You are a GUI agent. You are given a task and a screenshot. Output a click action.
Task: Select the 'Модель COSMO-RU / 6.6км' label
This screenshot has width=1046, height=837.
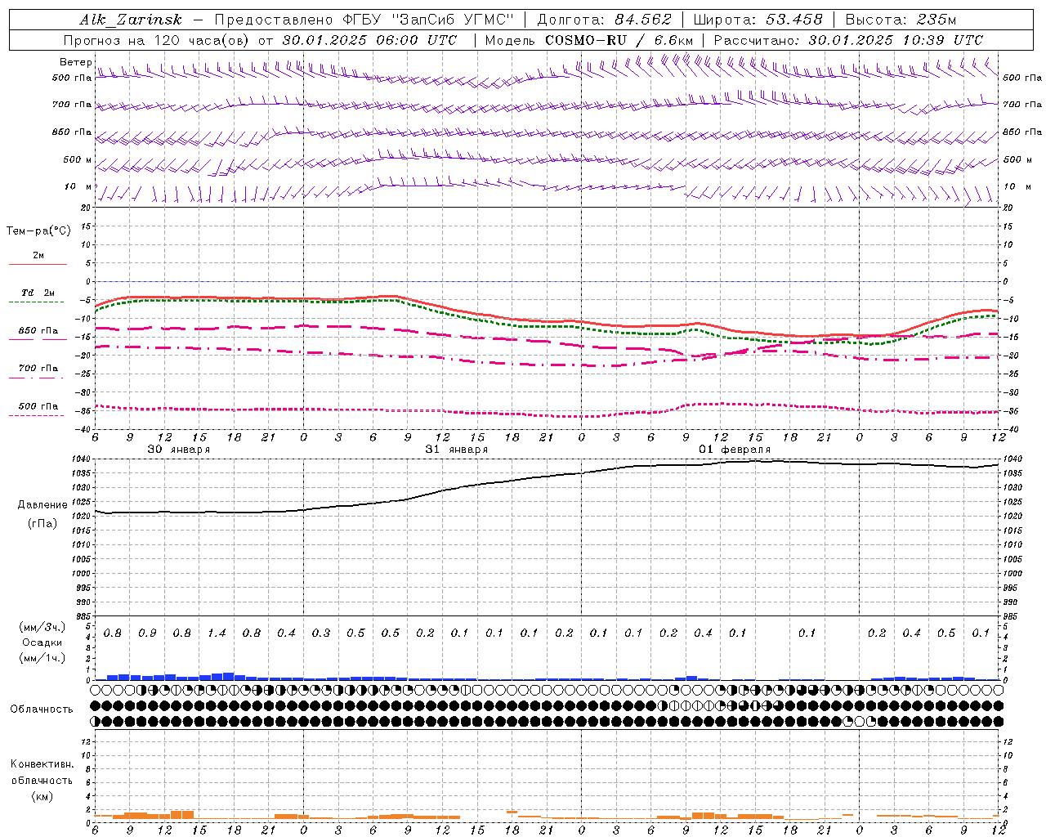pyautogui.click(x=589, y=40)
